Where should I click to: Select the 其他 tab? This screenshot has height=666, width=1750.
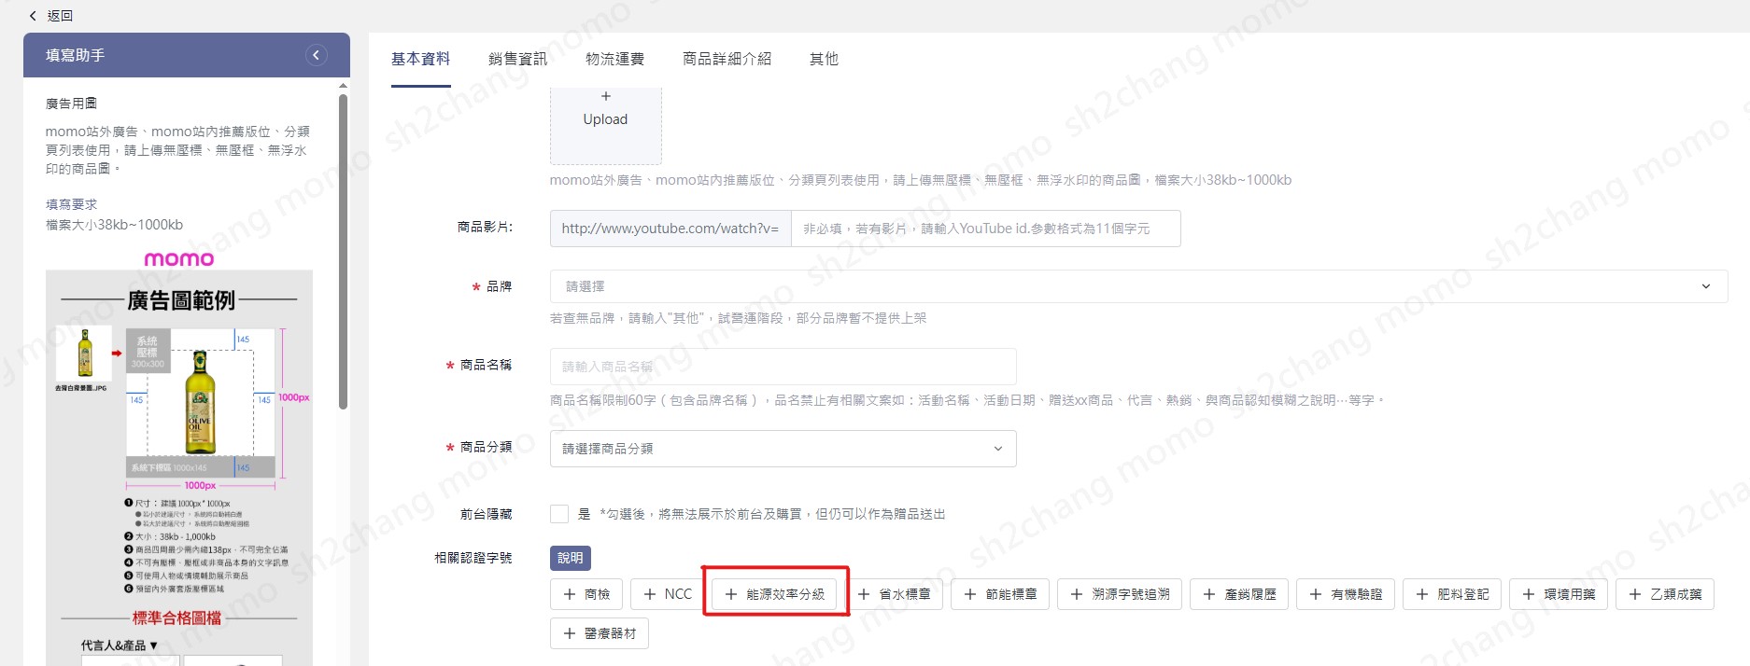824,59
